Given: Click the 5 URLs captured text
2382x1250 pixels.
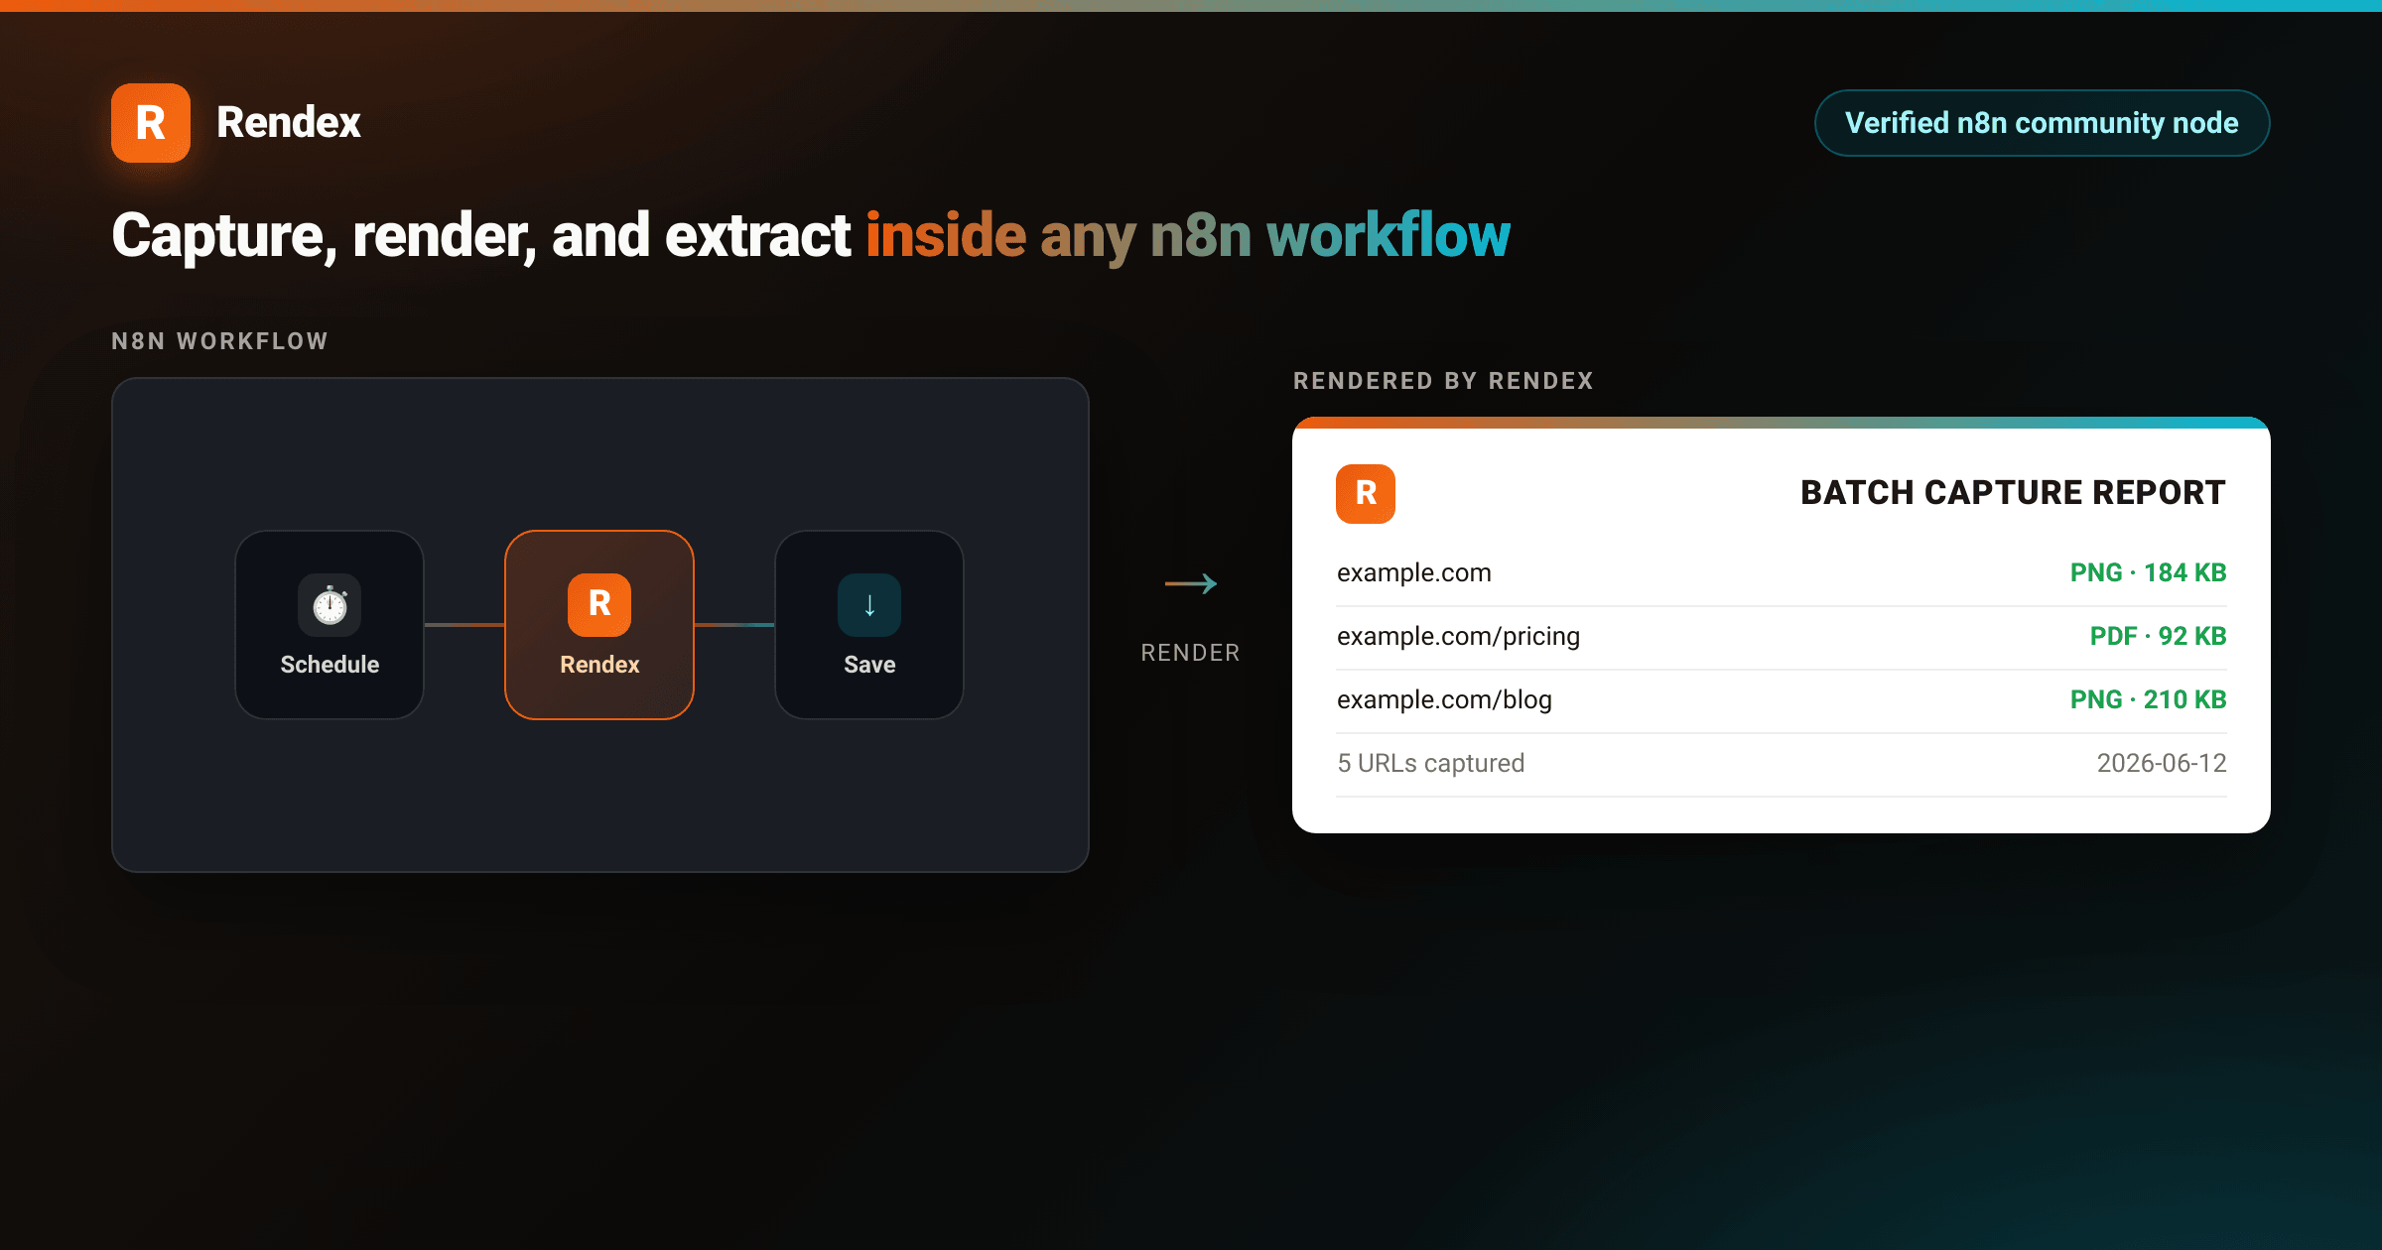Looking at the screenshot, I should point(1431,763).
